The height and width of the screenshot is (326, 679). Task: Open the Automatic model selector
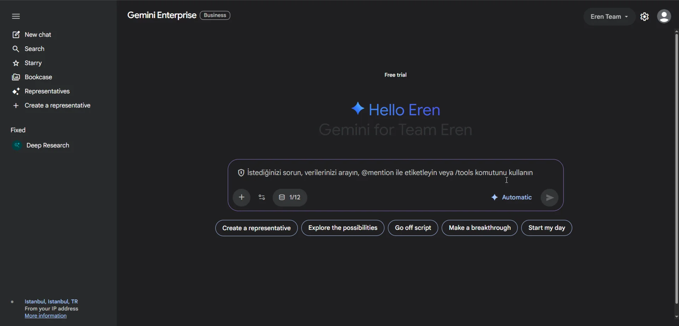point(511,197)
